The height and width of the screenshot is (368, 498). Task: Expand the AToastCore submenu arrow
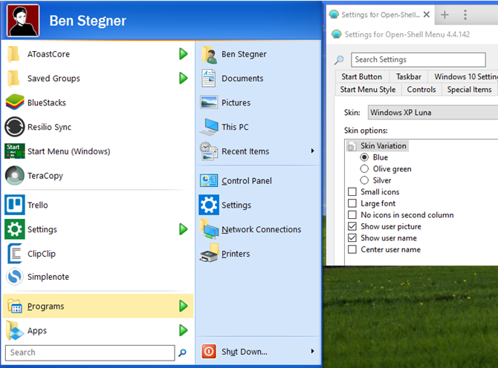[x=184, y=54]
